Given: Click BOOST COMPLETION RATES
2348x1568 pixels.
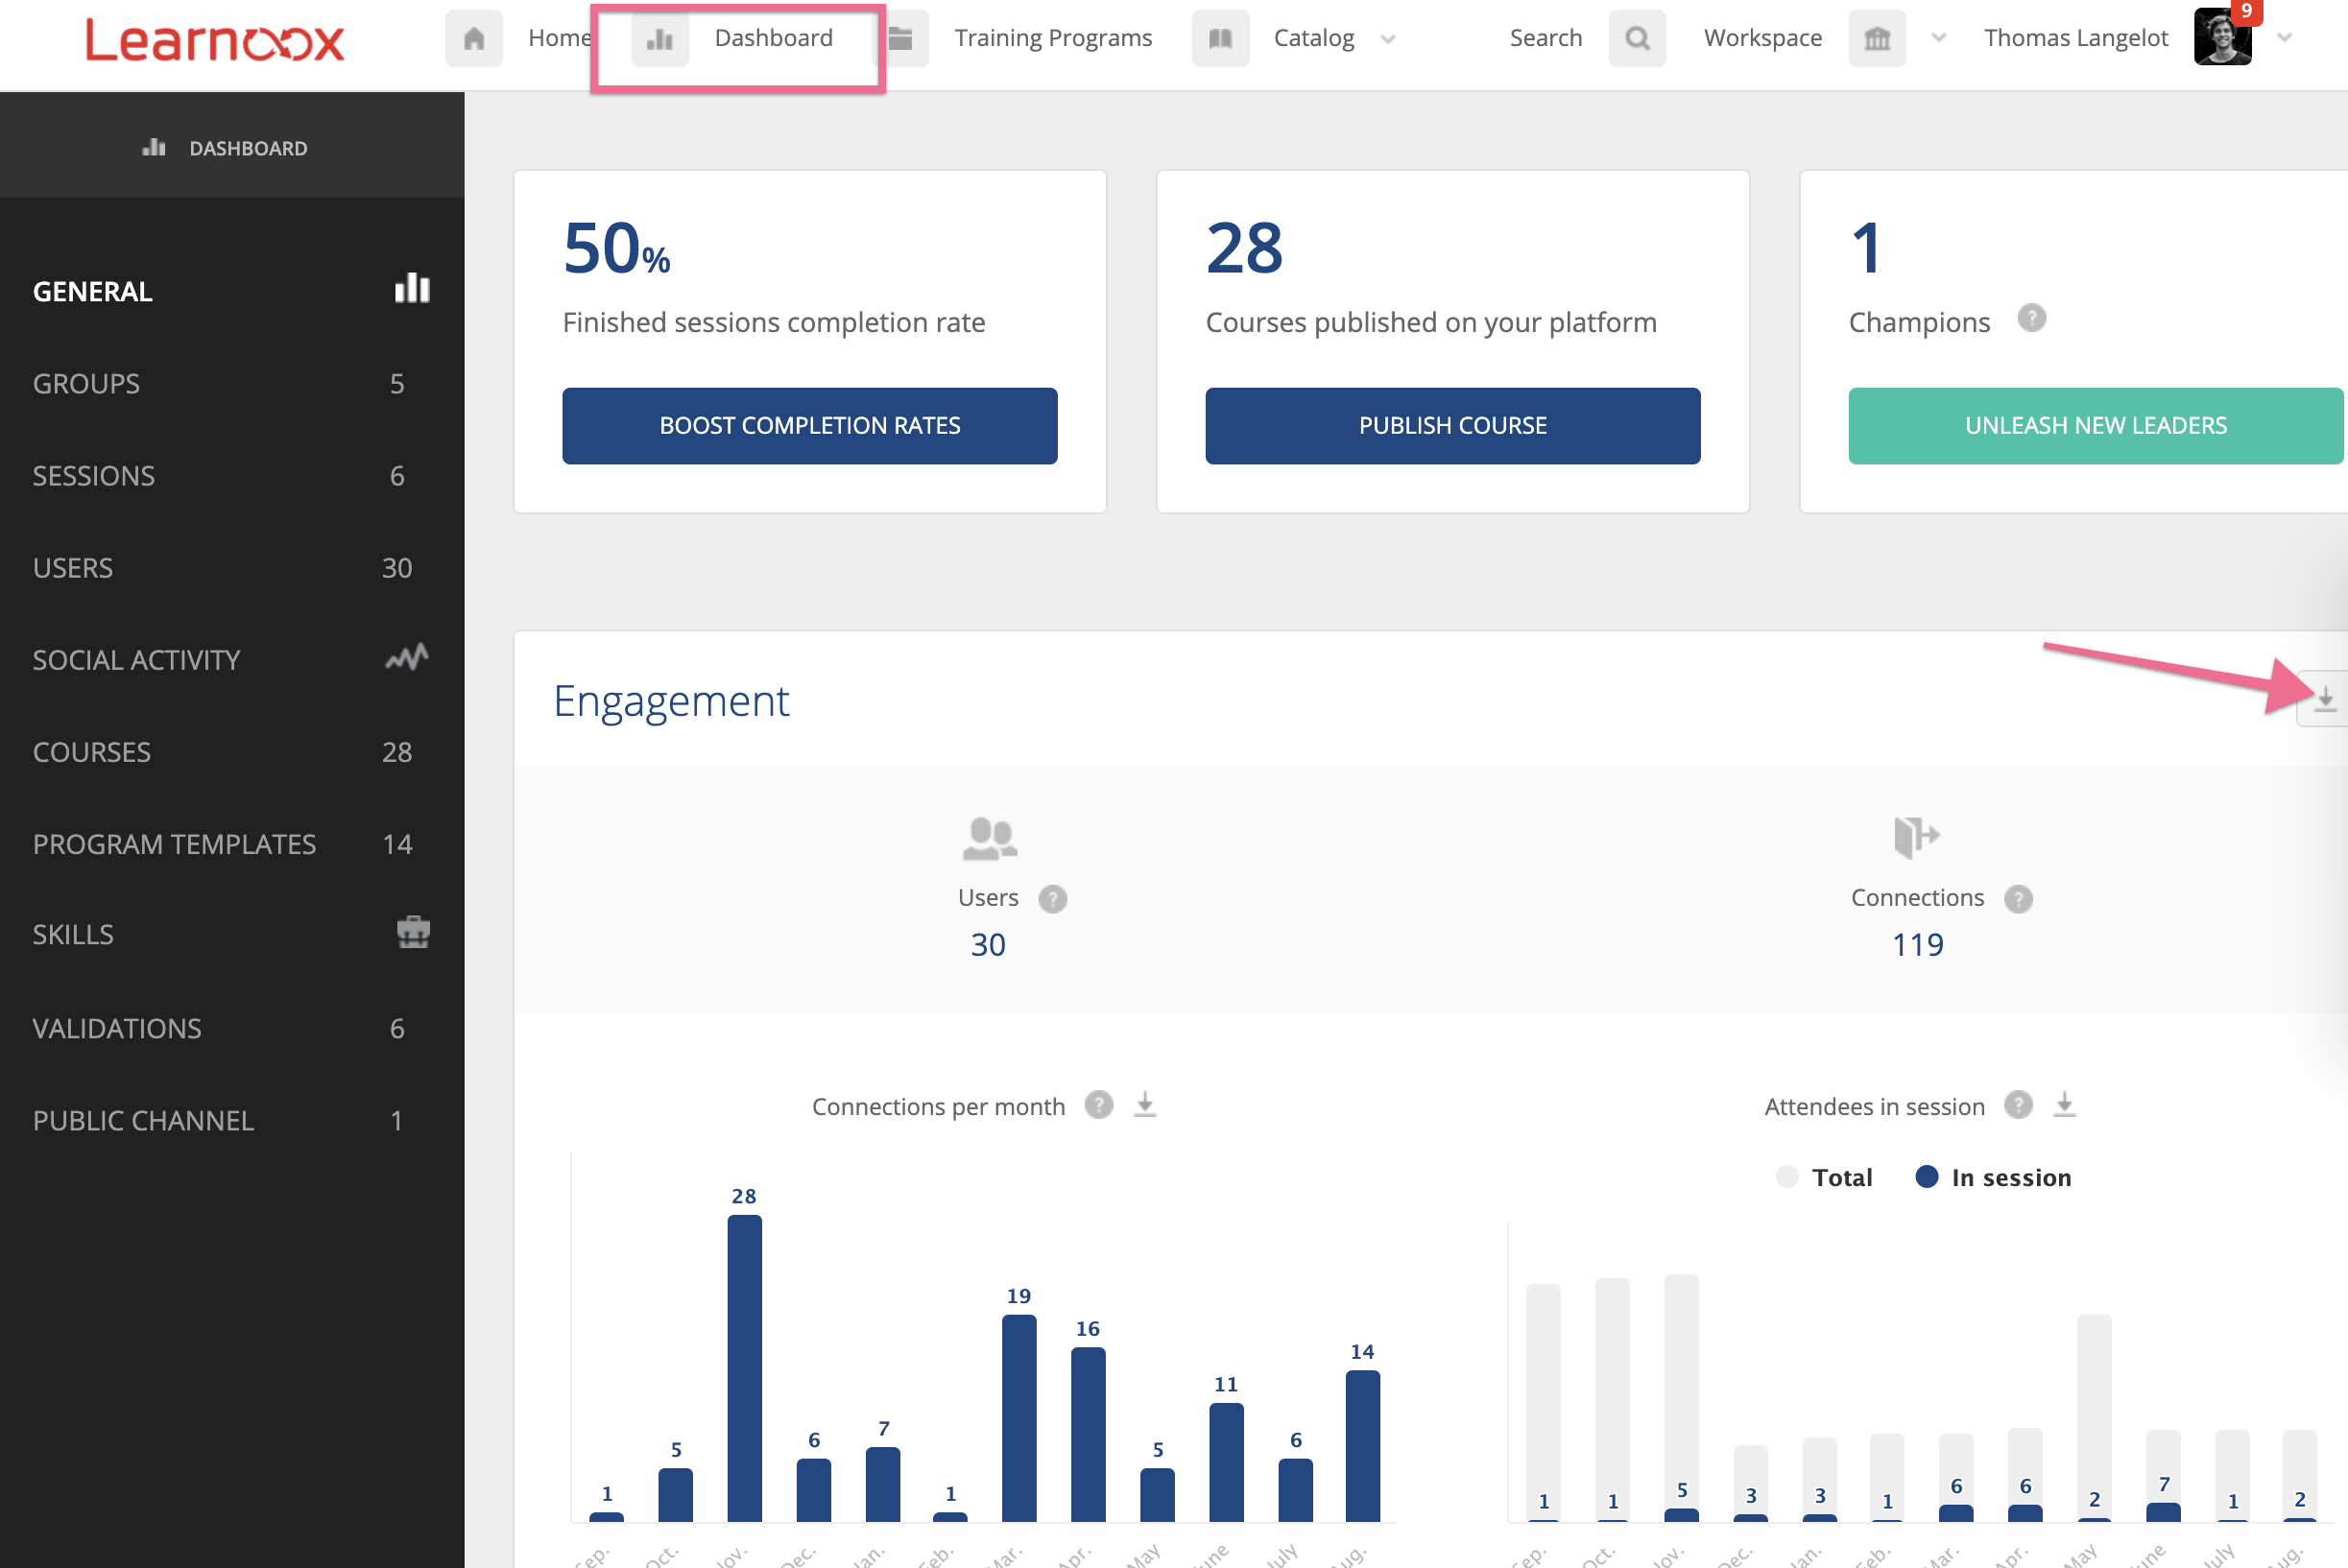Looking at the screenshot, I should (809, 425).
